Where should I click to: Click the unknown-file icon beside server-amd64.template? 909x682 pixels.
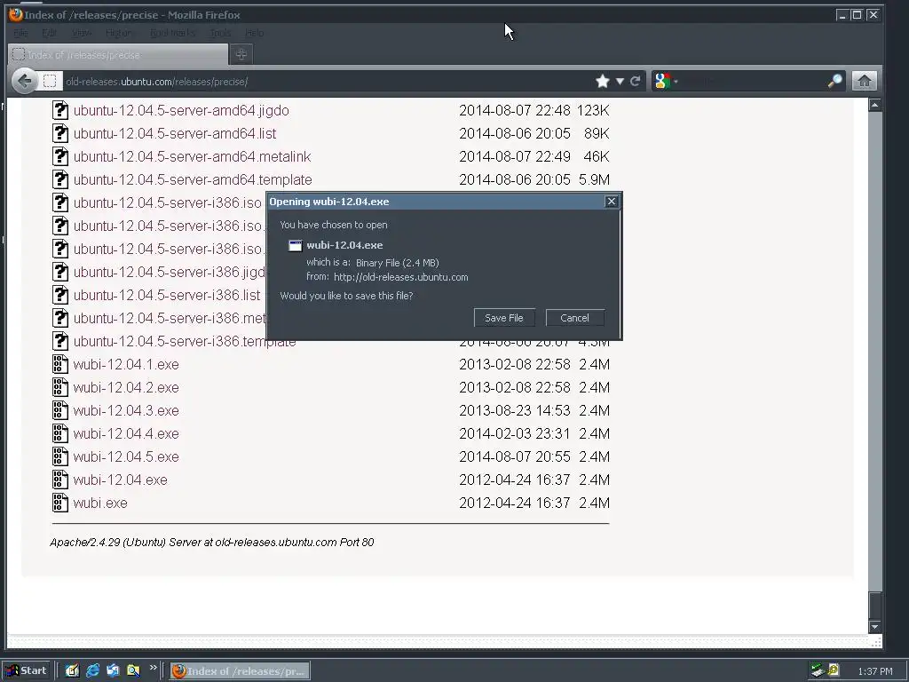(60, 179)
